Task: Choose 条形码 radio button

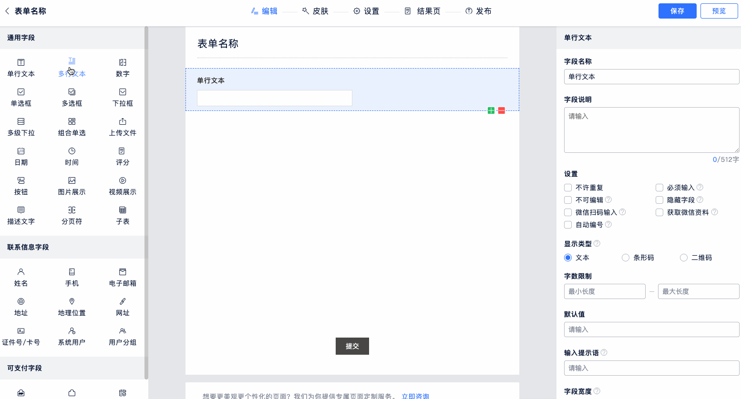Action: (626, 258)
